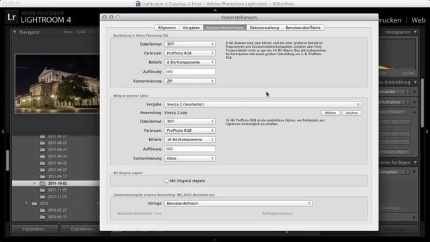This screenshot has width=430, height=242.
Task: Click the Navigator preview image
Action: (57, 83)
